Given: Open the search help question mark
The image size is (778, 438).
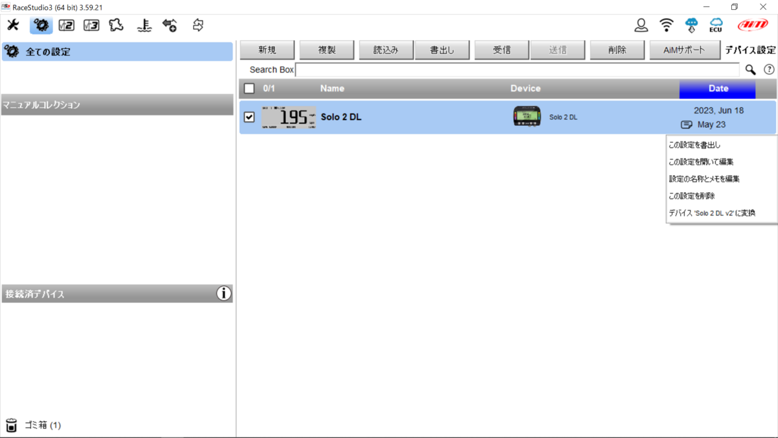Looking at the screenshot, I should 769,69.
